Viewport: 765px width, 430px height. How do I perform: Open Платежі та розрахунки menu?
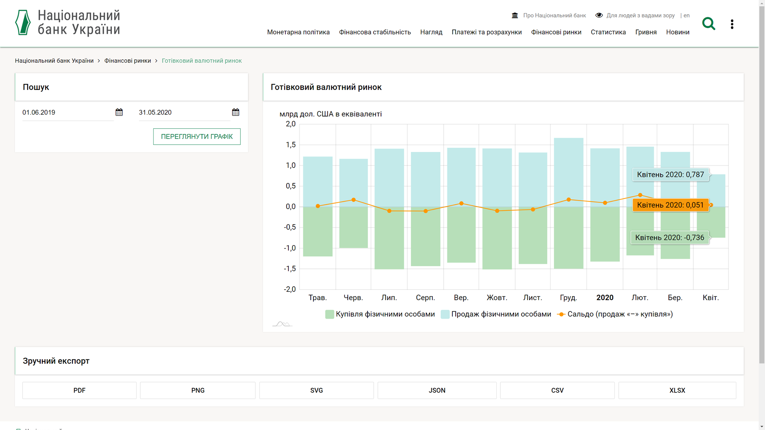tap(486, 32)
